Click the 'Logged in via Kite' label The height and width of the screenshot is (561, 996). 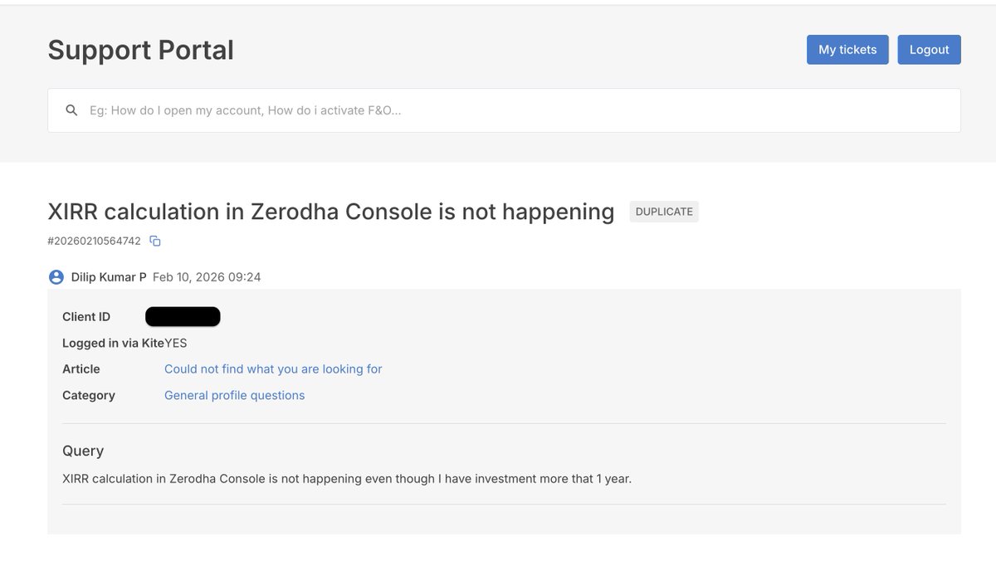click(x=113, y=343)
